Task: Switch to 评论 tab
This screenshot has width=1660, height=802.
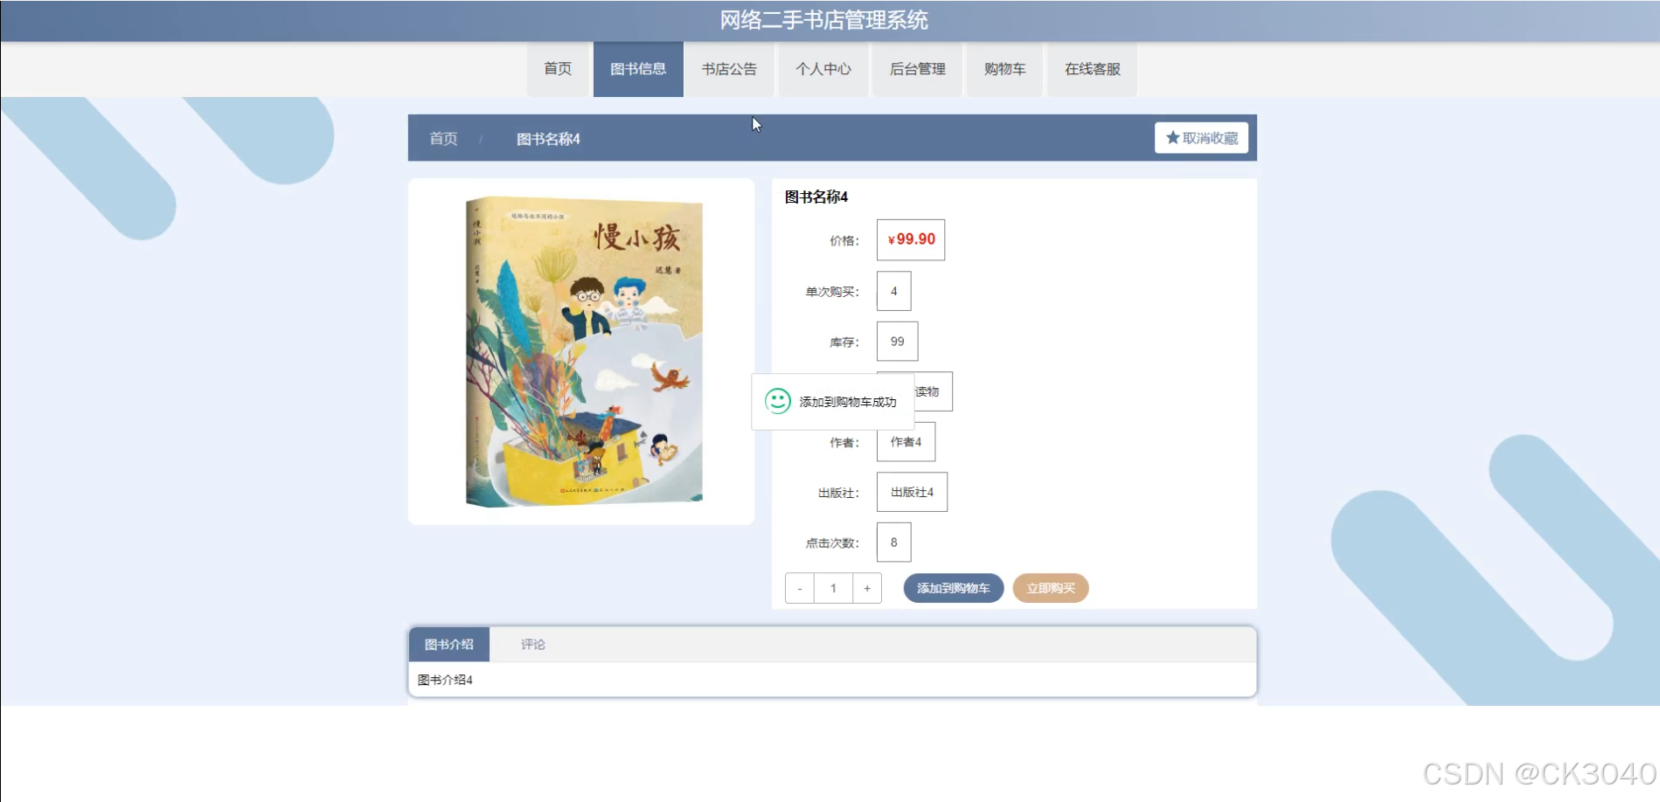Action: [533, 645]
